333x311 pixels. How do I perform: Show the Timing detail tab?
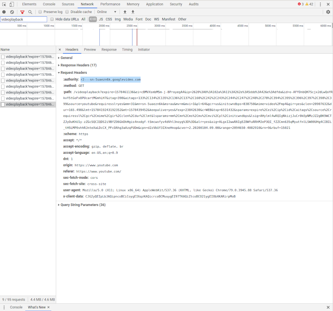[127, 50]
